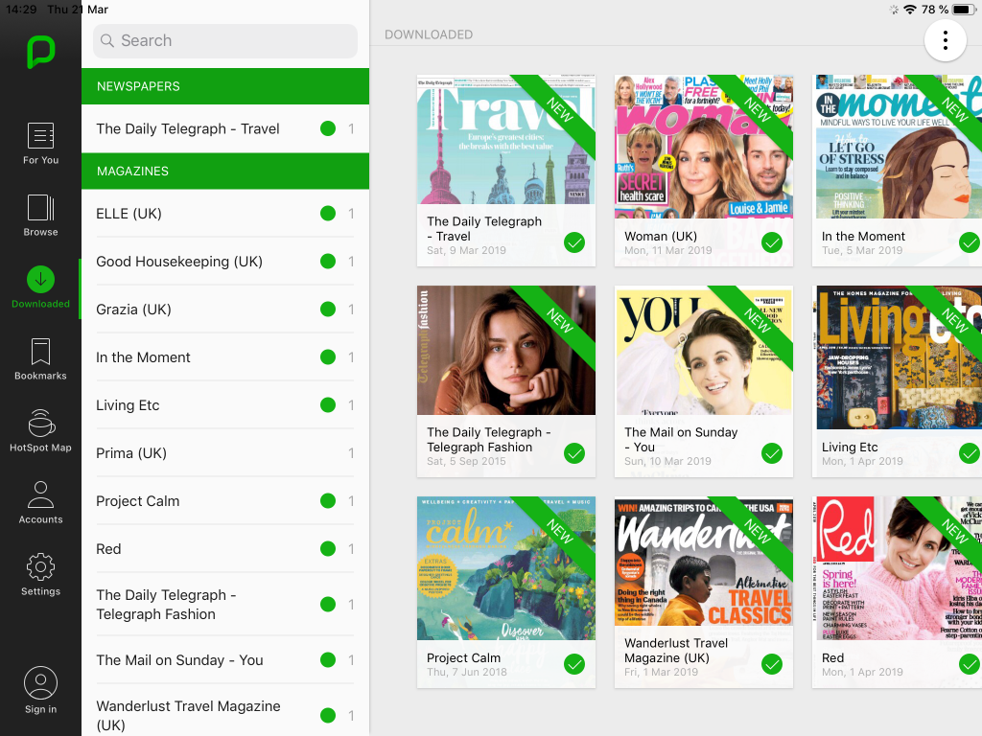Image resolution: width=982 pixels, height=736 pixels.
Task: Tap the battery indicator in status bar
Action: click(963, 10)
